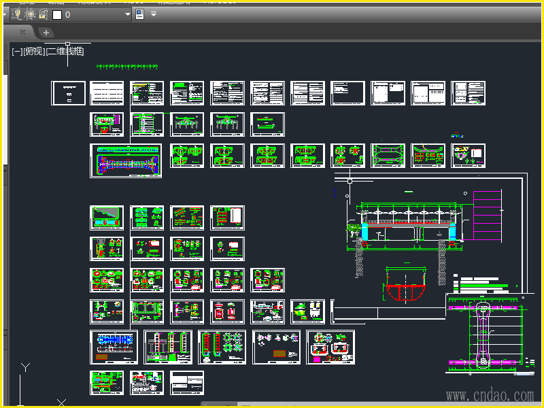Toggle the layer freeze sun icon

point(29,14)
